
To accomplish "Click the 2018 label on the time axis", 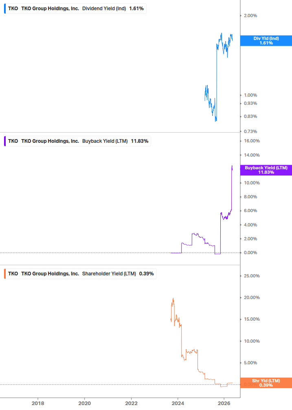I will [38, 403].
